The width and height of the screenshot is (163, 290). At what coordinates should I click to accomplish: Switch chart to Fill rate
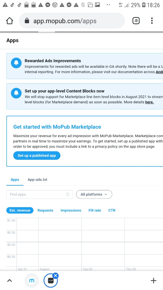[x=95, y=210]
